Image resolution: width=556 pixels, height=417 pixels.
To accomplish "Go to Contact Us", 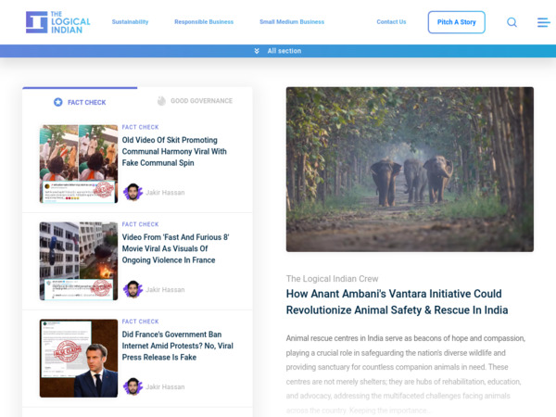I will click(391, 22).
